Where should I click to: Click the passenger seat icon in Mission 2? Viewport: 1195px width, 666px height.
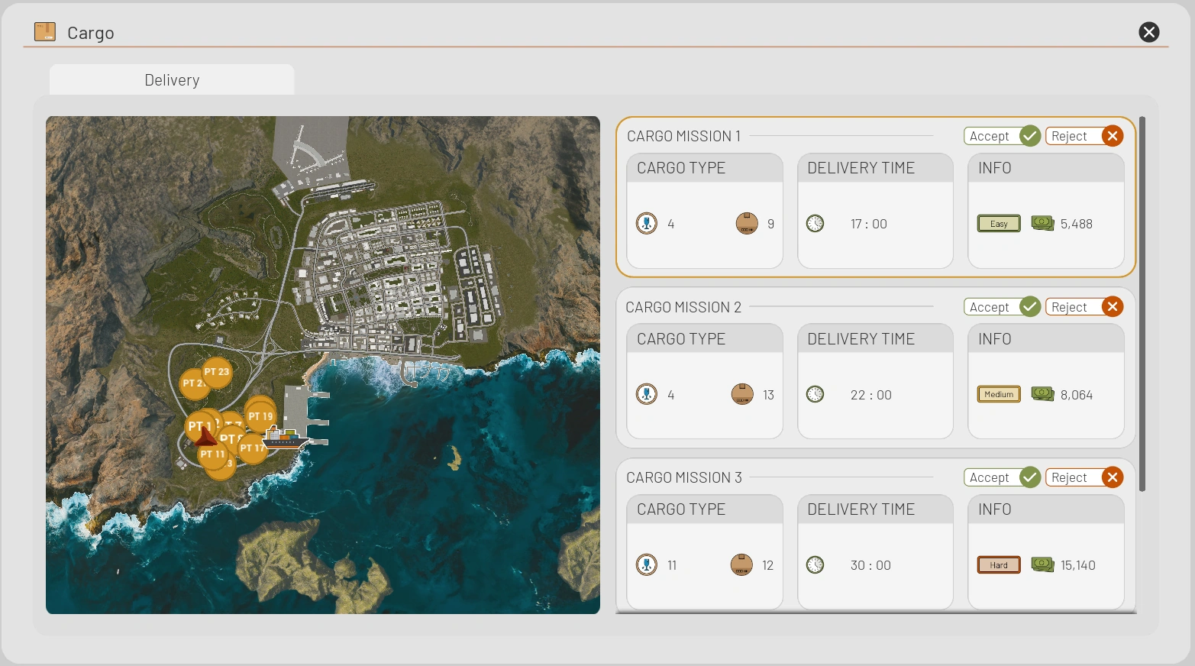click(x=647, y=395)
